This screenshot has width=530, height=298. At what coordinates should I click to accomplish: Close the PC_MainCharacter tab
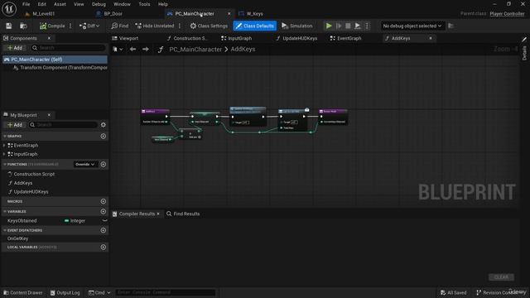(229, 13)
